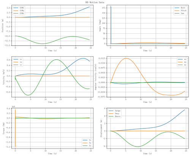Click the 'Torque (Nm)' y-axis label
Viewport: 190px width, 156px height.
[x=4, y=128]
